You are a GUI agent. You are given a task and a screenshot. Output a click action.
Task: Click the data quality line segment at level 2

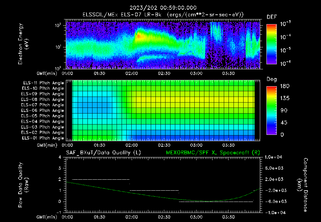(x=101, y=179)
